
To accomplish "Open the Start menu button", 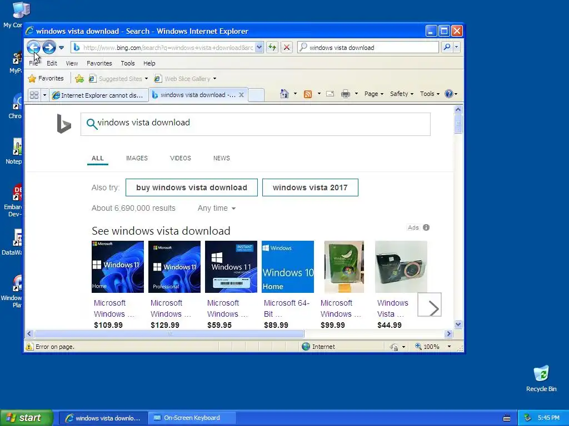I will [x=26, y=418].
